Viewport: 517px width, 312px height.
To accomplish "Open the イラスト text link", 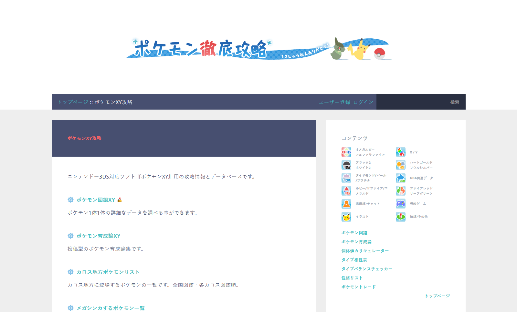I will pyautogui.click(x=362, y=217).
